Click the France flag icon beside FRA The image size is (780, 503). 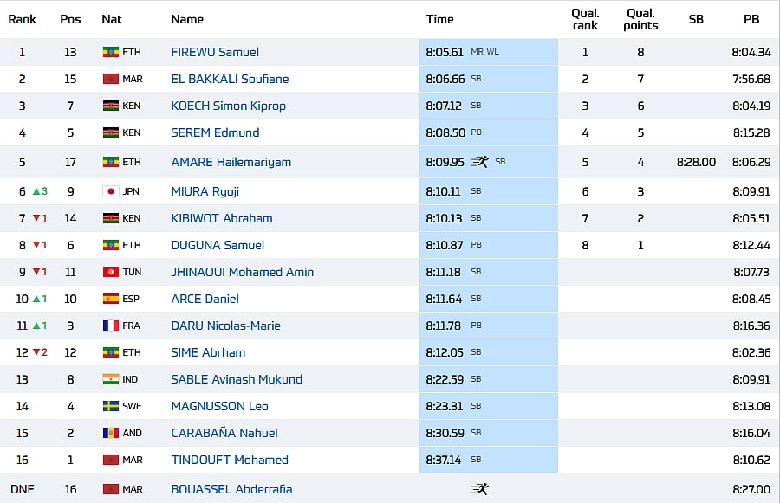(x=110, y=326)
